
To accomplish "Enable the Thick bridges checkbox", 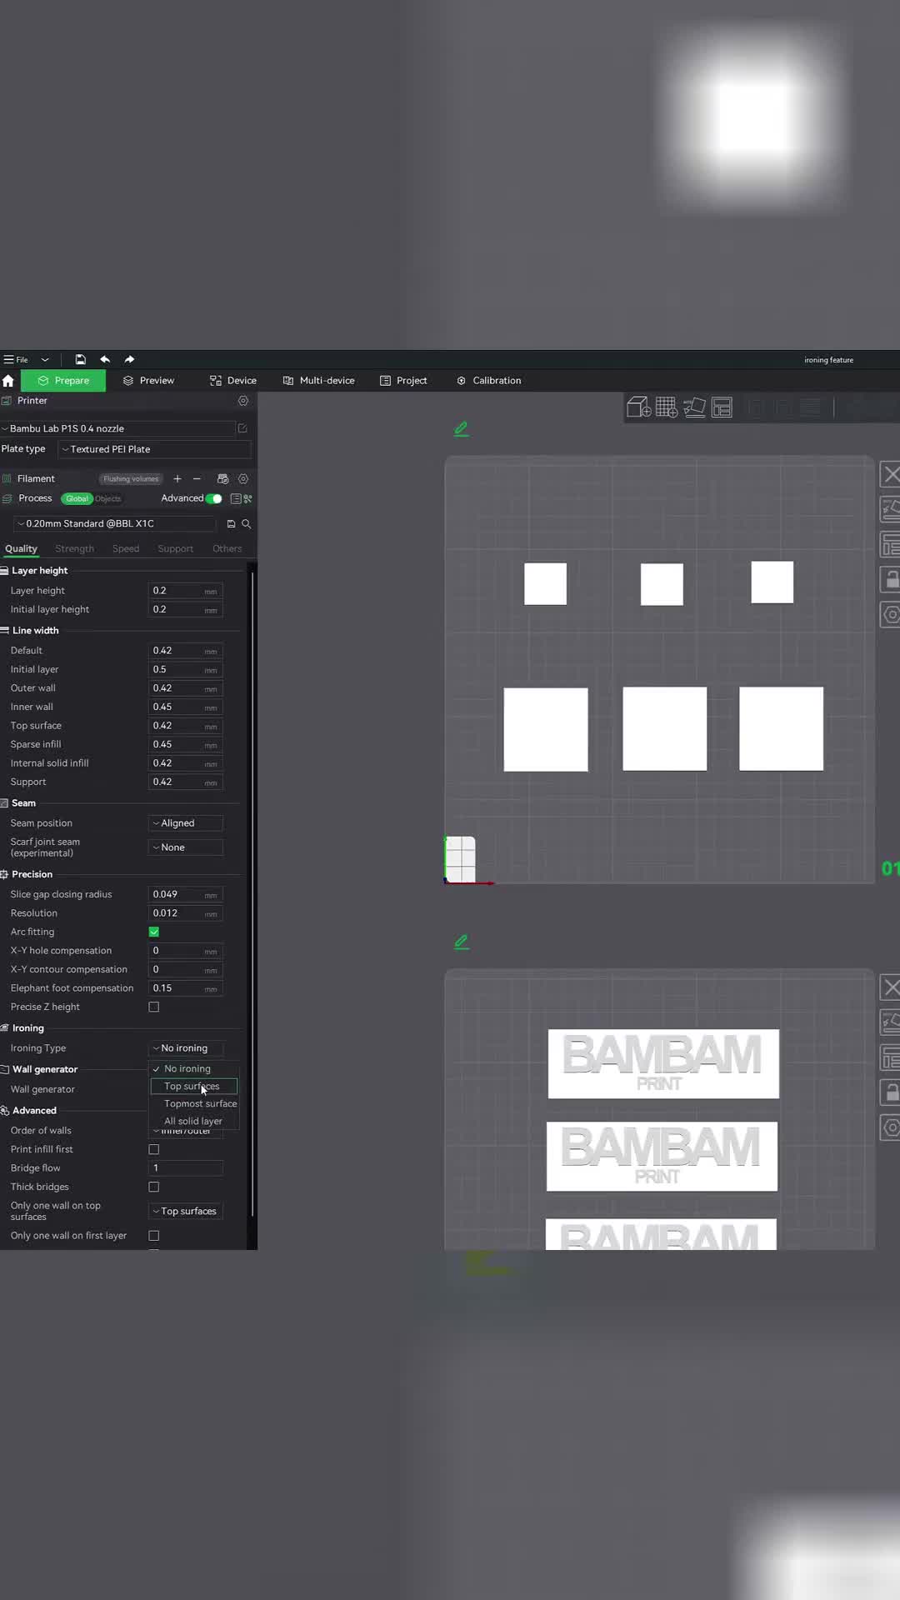I will (154, 1187).
